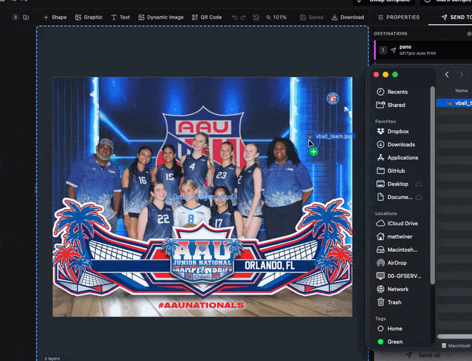The height and width of the screenshot is (361, 472).
Task: Click the cloud icon beside Documents
Action: coord(419,197)
